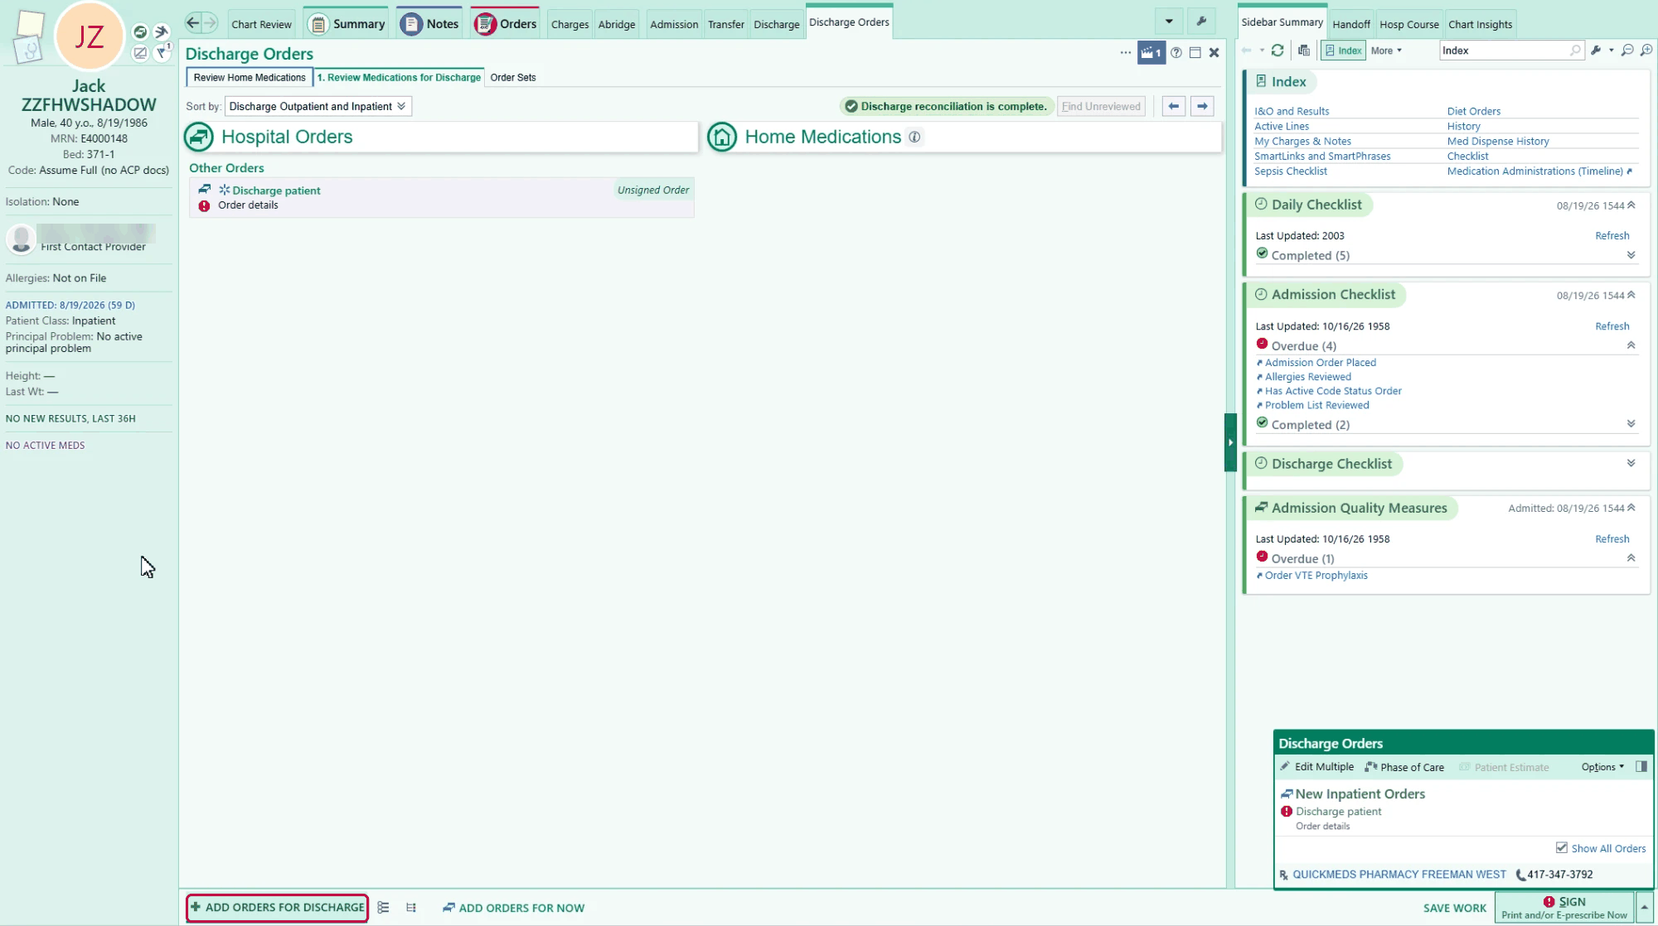This screenshot has height=926, width=1658.
Task: Open the flag icon with badge 1
Action: coord(162,52)
